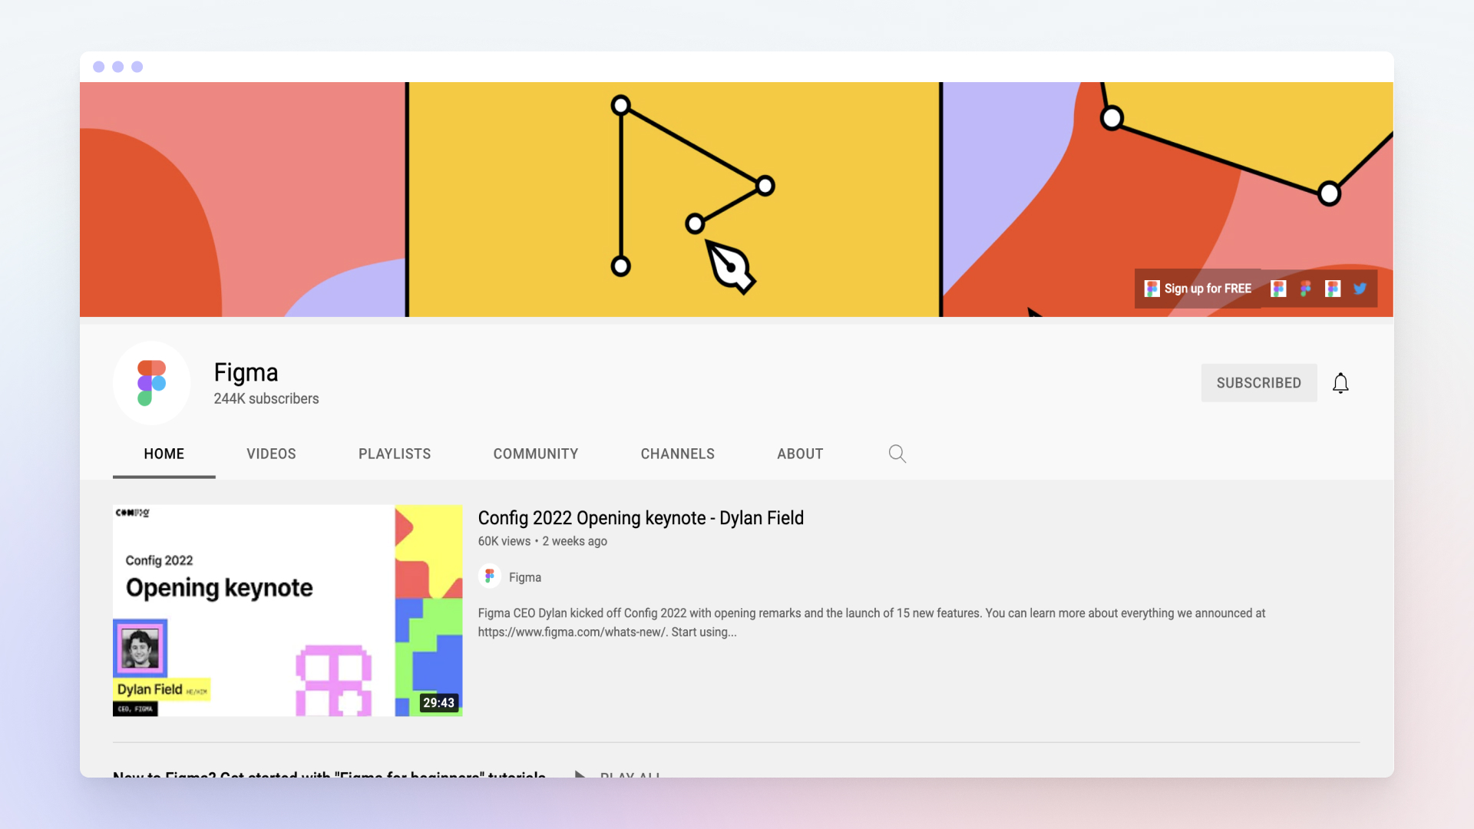The width and height of the screenshot is (1474, 829).
Task: Click the transparent Figma logo link in banner
Action: (1305, 289)
